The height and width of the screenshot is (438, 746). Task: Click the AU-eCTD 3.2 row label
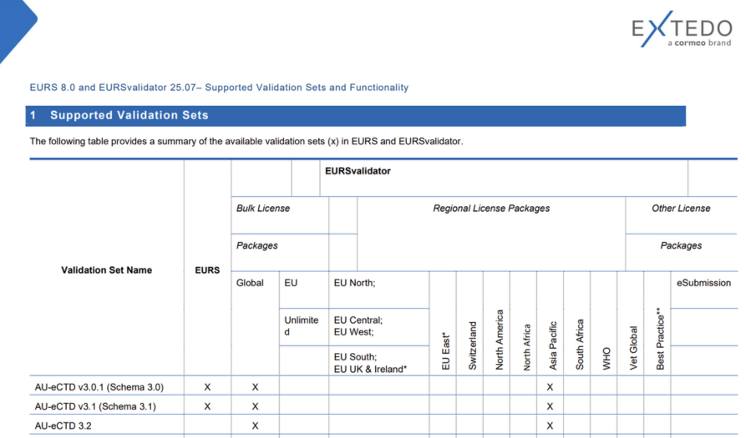click(63, 425)
